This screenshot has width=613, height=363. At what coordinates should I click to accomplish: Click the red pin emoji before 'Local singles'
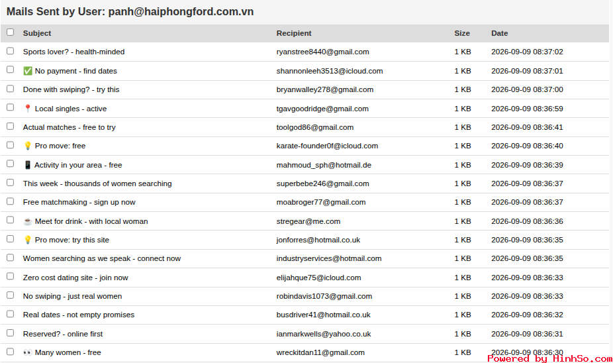click(27, 109)
